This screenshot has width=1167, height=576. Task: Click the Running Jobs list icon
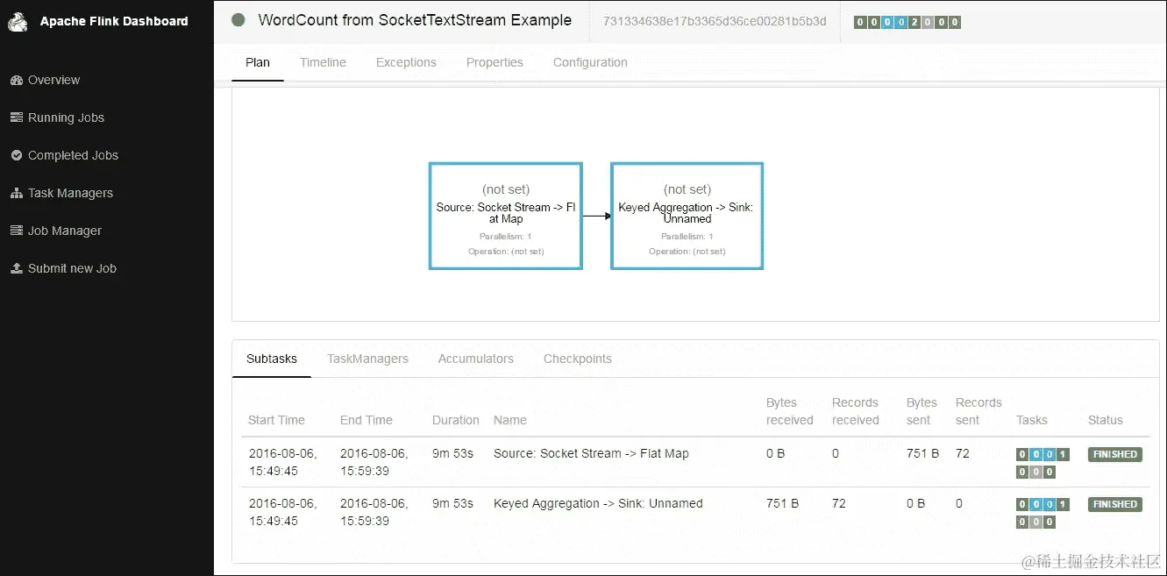[16, 117]
